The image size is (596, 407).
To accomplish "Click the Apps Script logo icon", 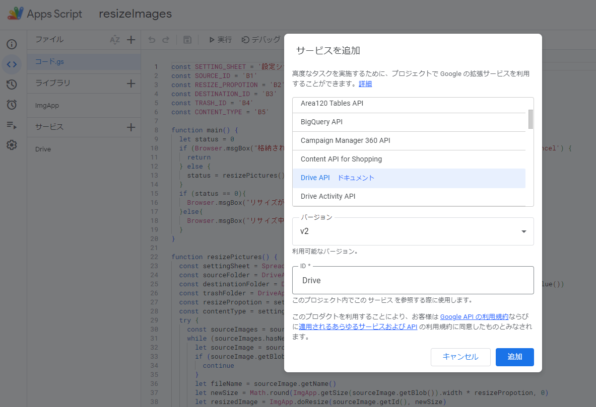I will [16, 14].
